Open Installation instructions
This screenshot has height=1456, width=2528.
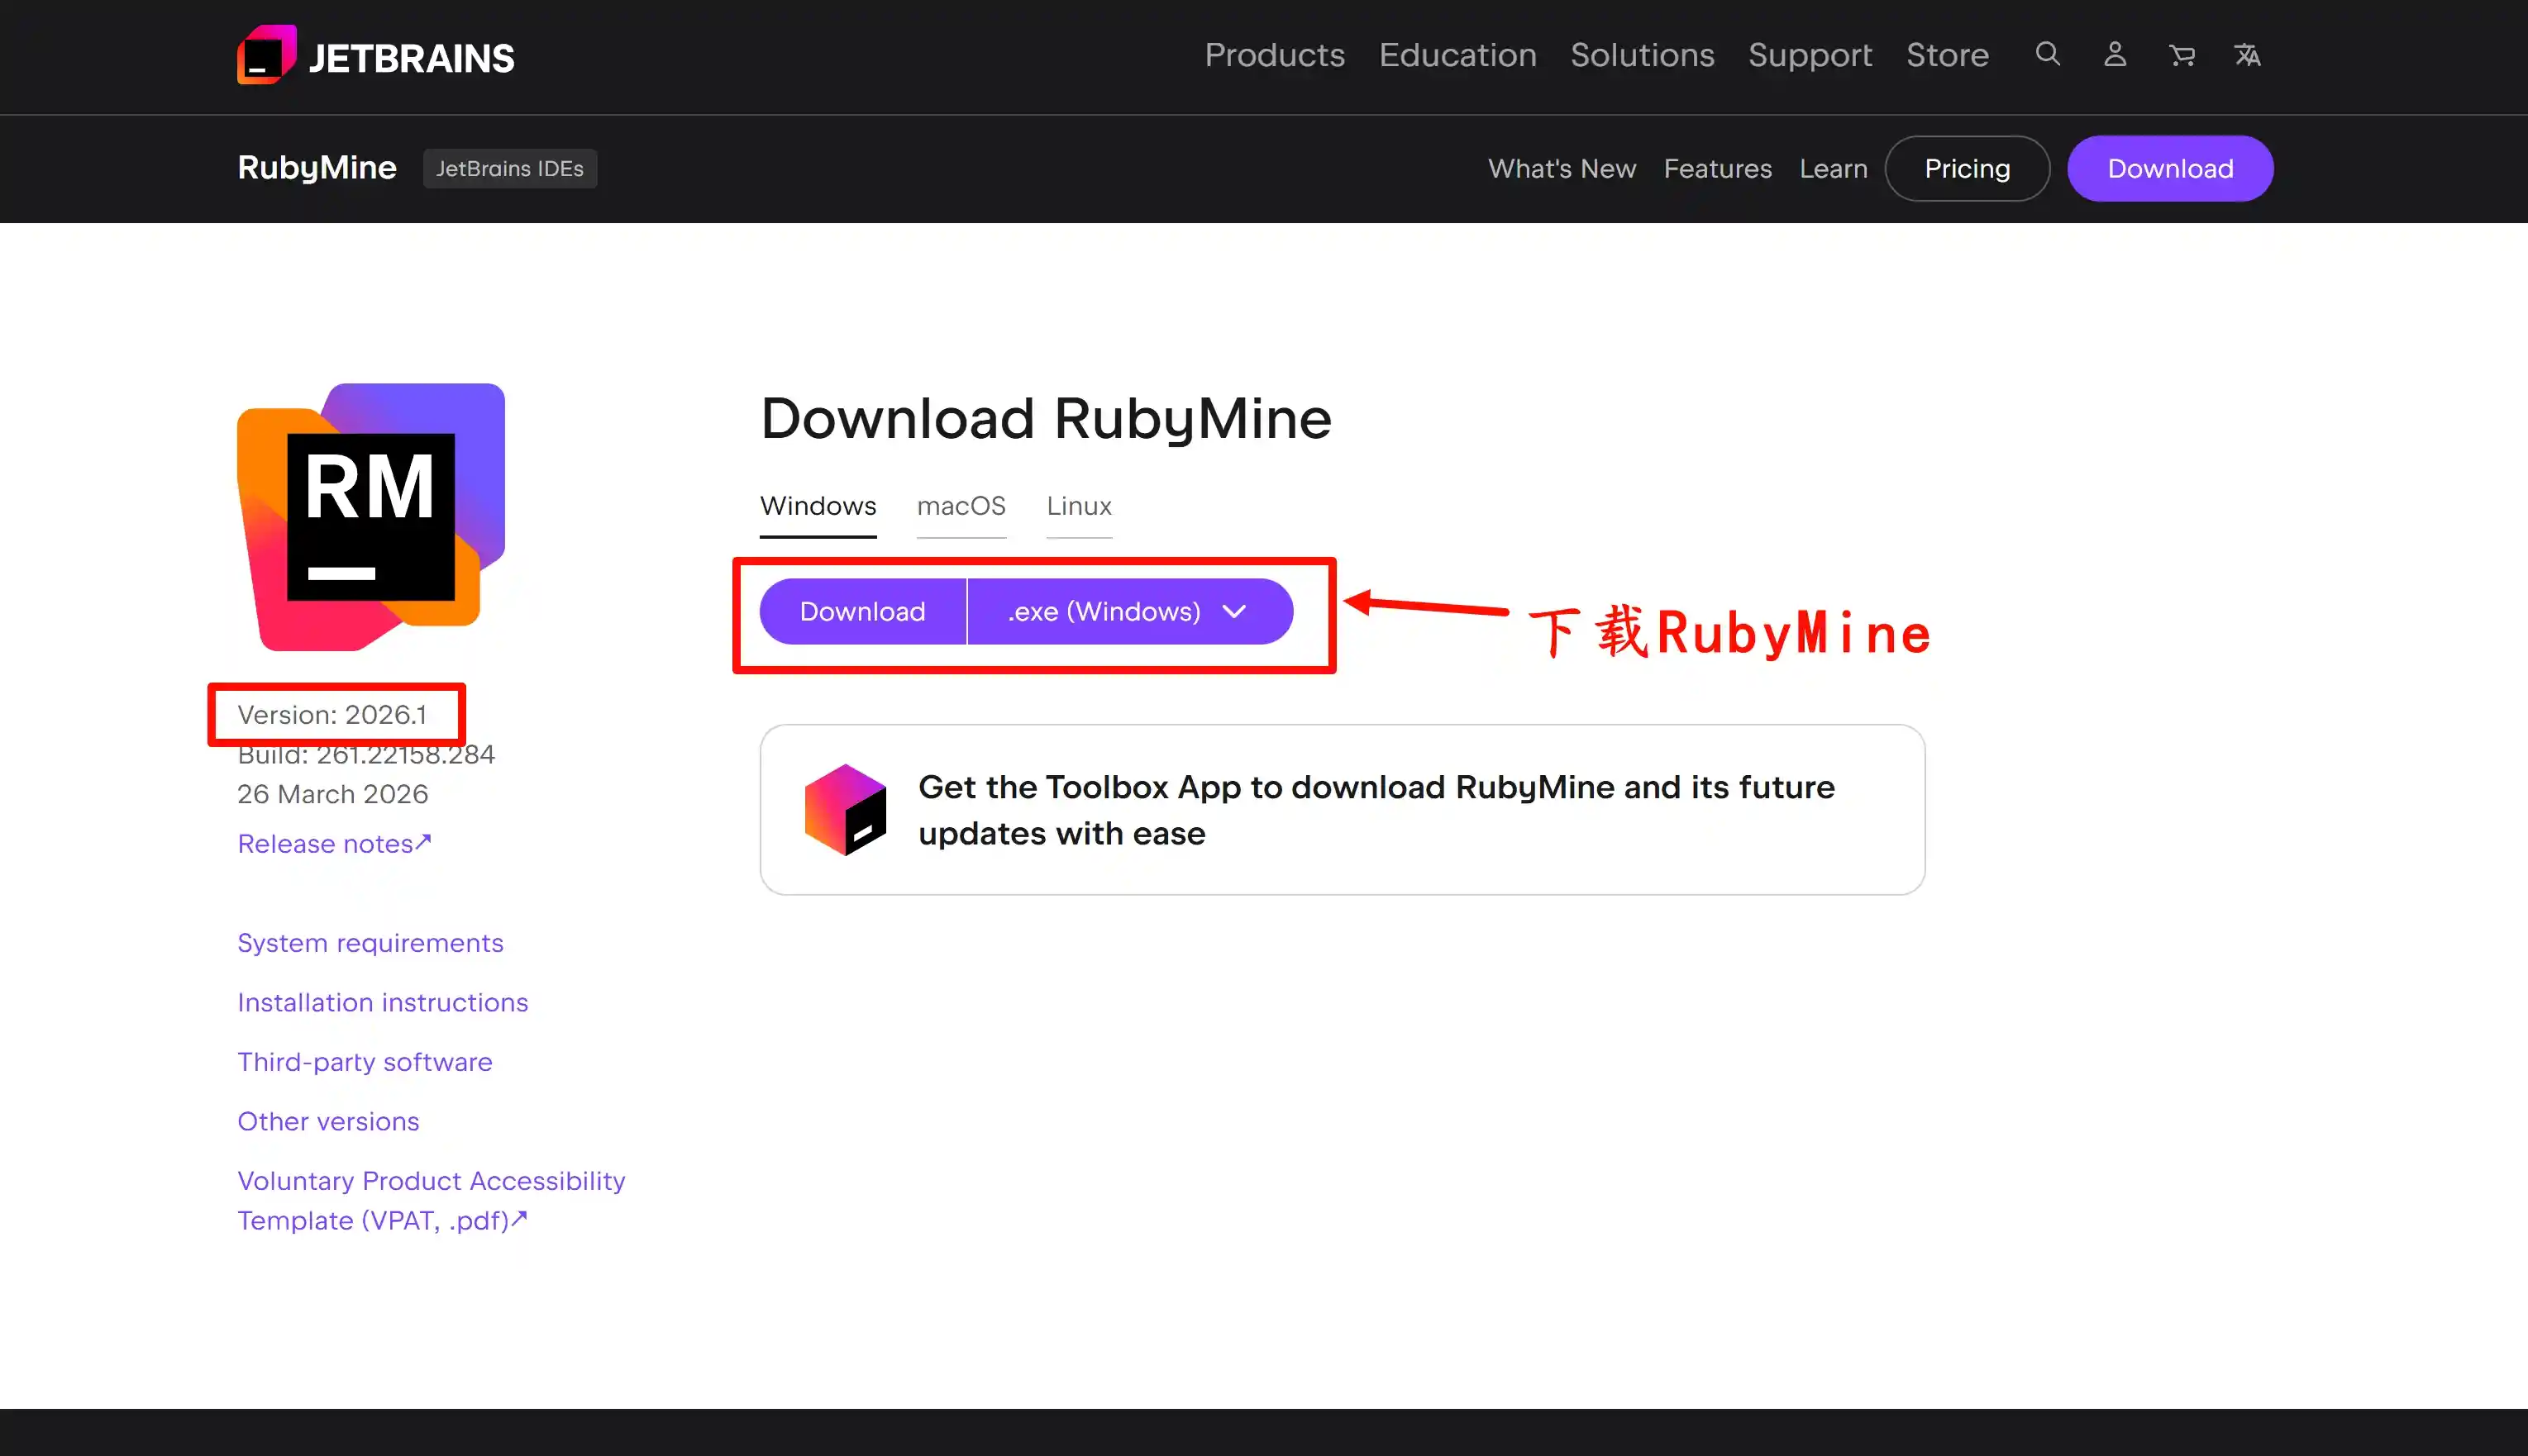(x=383, y=1002)
